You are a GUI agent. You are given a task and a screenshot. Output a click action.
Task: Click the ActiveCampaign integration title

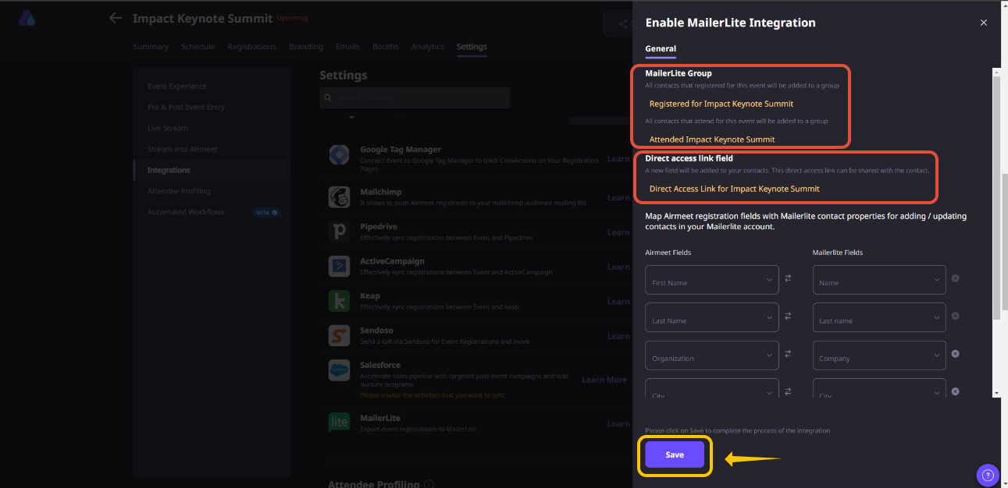[392, 261]
